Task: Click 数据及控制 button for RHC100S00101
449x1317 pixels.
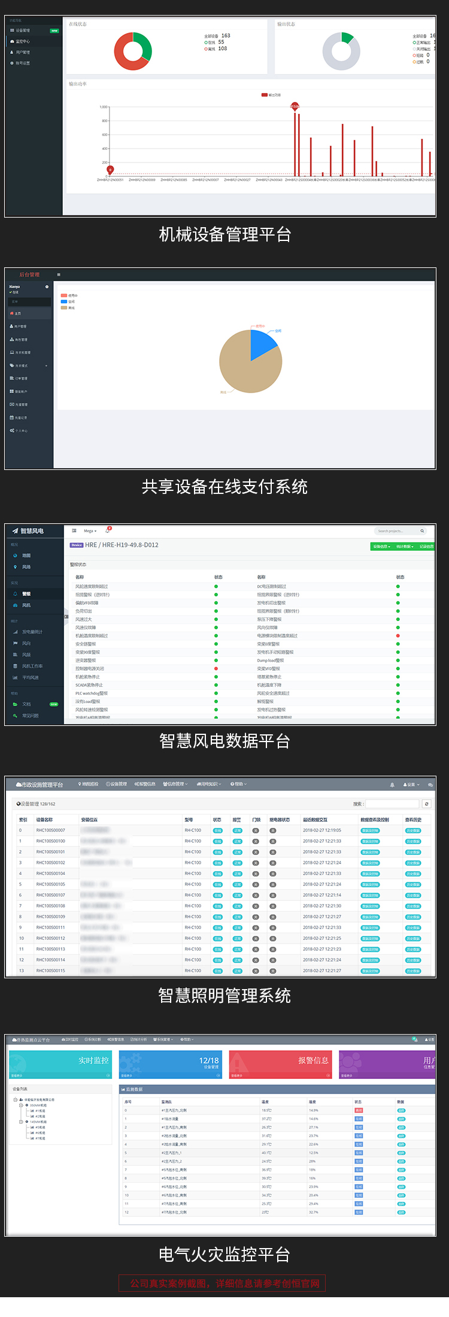Action: (x=370, y=852)
